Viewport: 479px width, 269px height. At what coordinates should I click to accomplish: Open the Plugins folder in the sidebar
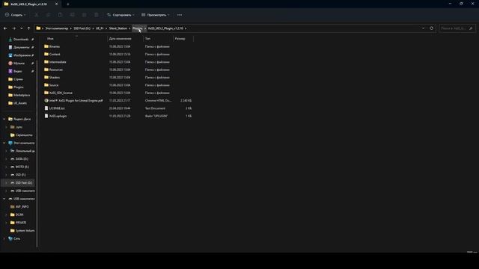click(18, 87)
